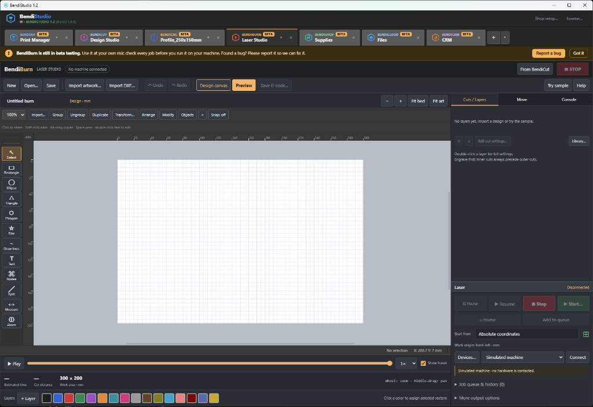
Task: Choose the Split tool
Action: coord(12,291)
